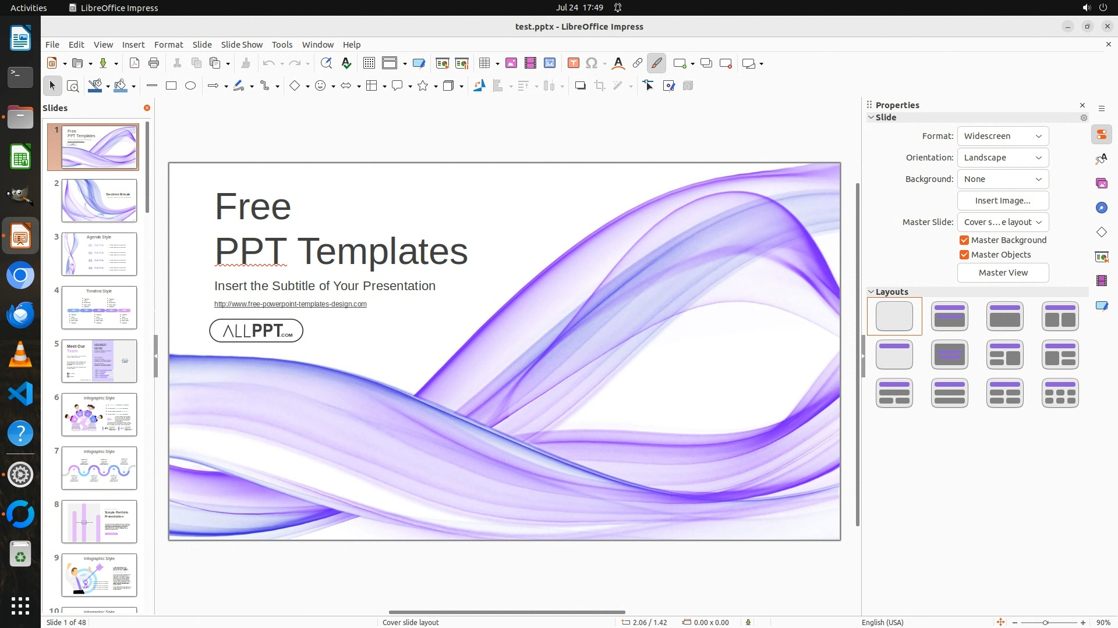
Task: Uncheck the Master Background checkbox
Action: (x=964, y=240)
